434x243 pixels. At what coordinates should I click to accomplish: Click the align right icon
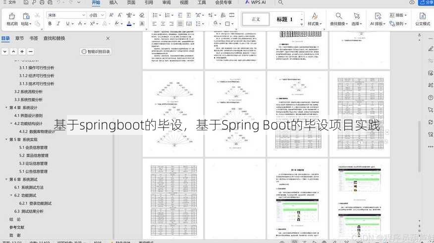point(171,24)
